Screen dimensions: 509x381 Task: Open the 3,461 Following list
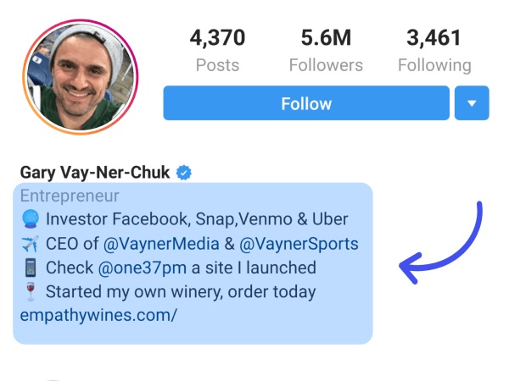tap(434, 50)
